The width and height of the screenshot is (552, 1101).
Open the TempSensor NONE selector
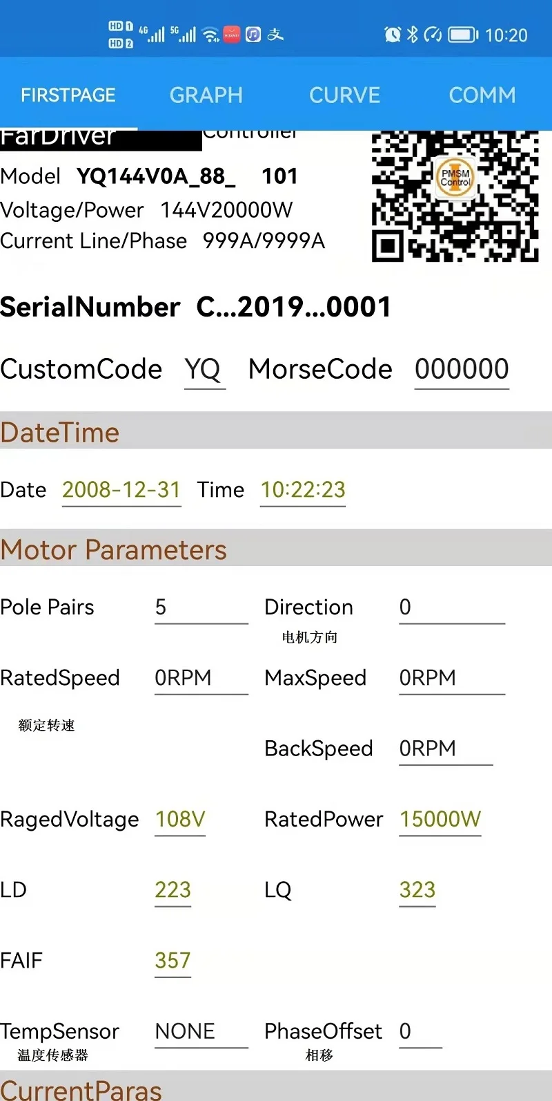201,1032
